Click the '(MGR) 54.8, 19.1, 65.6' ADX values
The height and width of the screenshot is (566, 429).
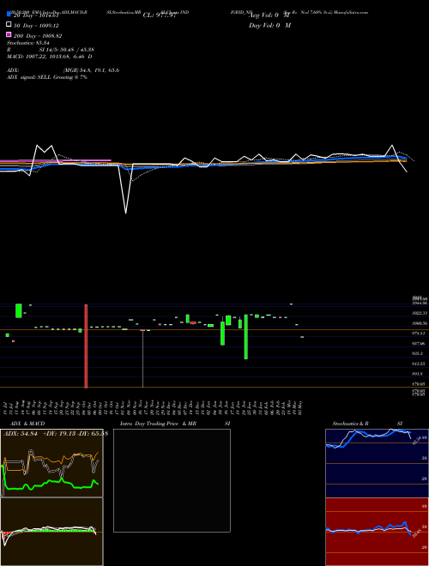tap(91, 70)
